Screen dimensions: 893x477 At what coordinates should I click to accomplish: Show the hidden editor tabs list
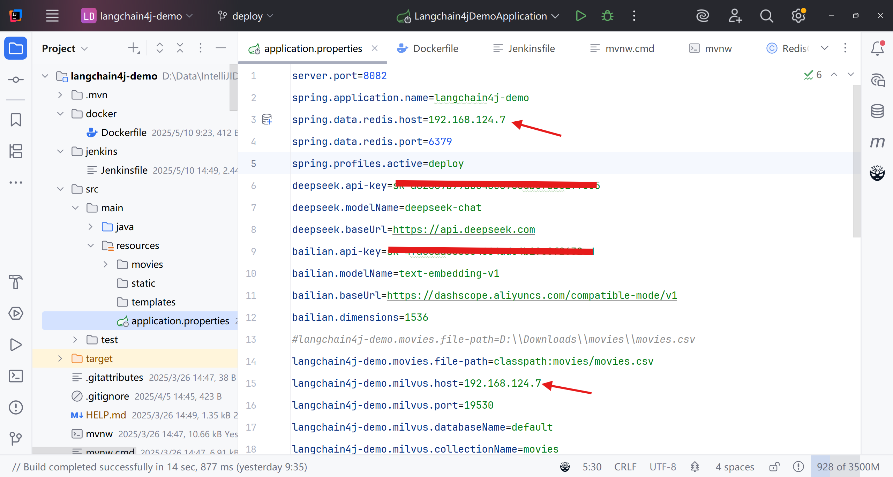point(825,48)
